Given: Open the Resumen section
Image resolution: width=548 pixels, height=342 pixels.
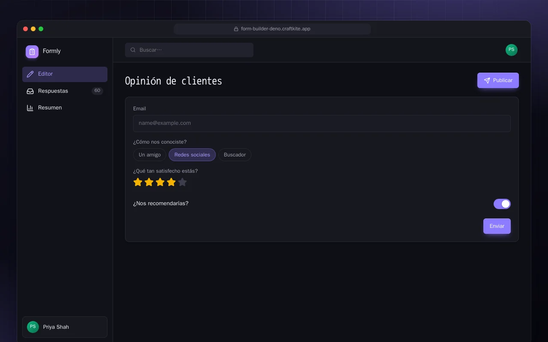Looking at the screenshot, I should pos(65,108).
